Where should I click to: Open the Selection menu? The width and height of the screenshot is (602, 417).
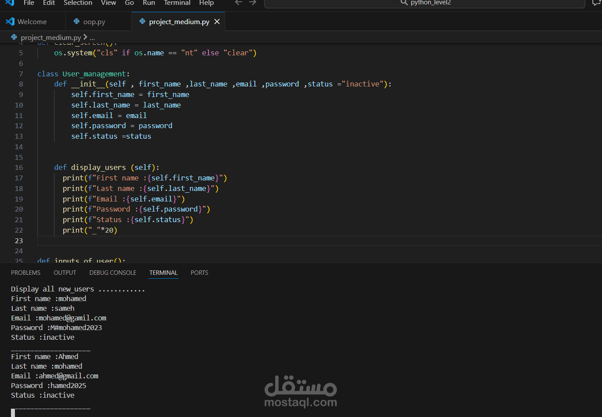pyautogui.click(x=78, y=3)
